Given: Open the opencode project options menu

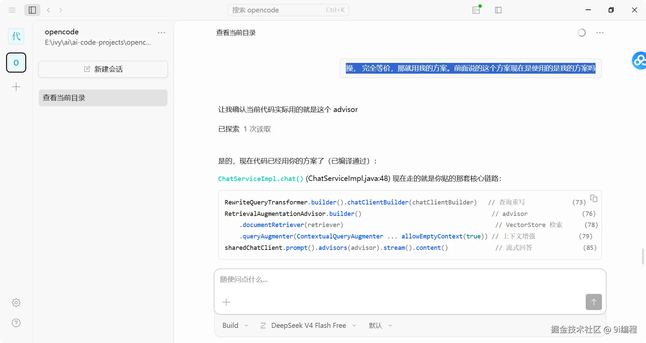Looking at the screenshot, I should click(161, 33).
